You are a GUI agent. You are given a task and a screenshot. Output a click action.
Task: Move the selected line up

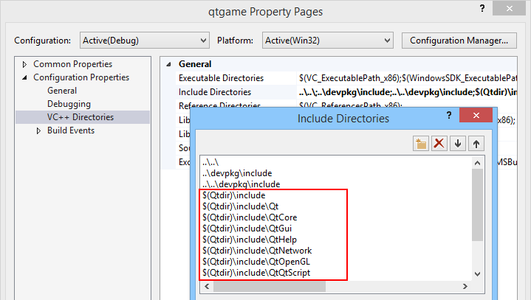pos(476,144)
